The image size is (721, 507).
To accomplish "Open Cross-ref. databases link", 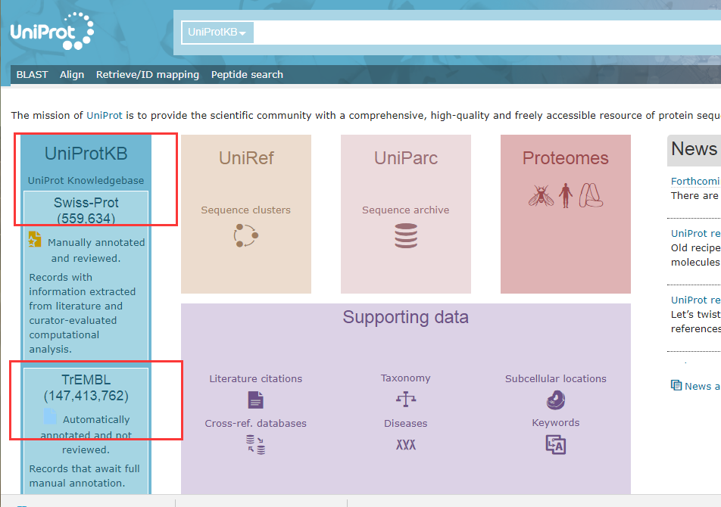I will tap(256, 423).
